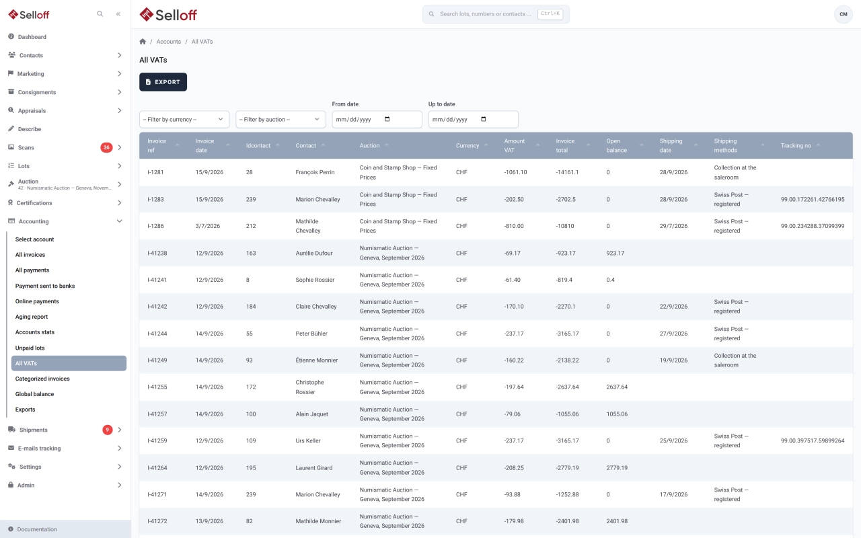Open the CM user avatar menu
The width and height of the screenshot is (861, 538).
click(844, 14)
